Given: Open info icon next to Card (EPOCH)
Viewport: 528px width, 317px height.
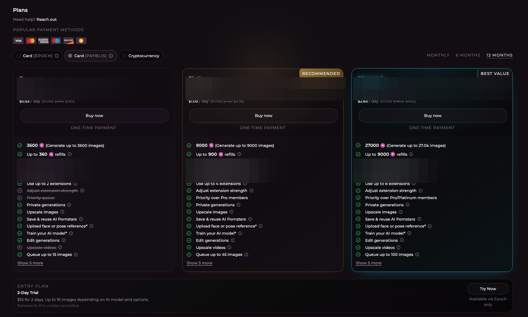Looking at the screenshot, I should (x=57, y=56).
